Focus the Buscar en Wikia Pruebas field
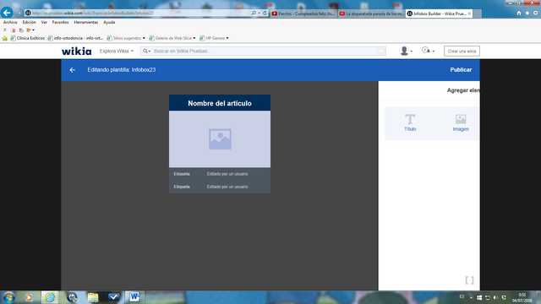 pos(264,51)
